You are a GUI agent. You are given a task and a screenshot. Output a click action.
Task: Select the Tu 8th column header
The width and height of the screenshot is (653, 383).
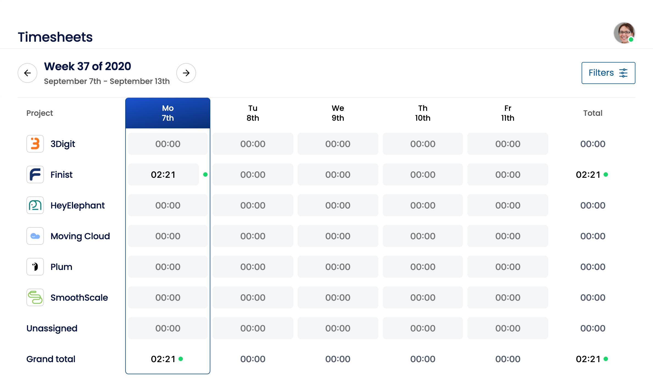point(253,113)
